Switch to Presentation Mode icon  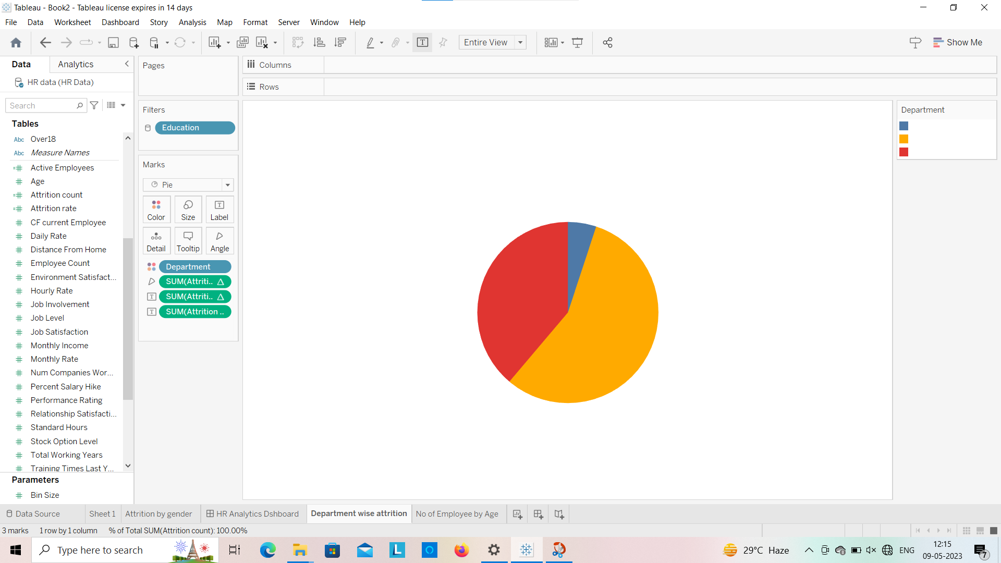tap(577, 43)
